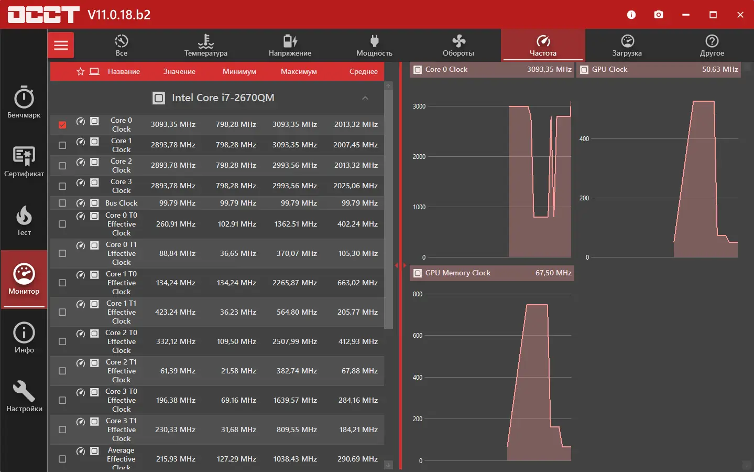
Task: Click the favorites star column icon
Action: click(x=80, y=71)
